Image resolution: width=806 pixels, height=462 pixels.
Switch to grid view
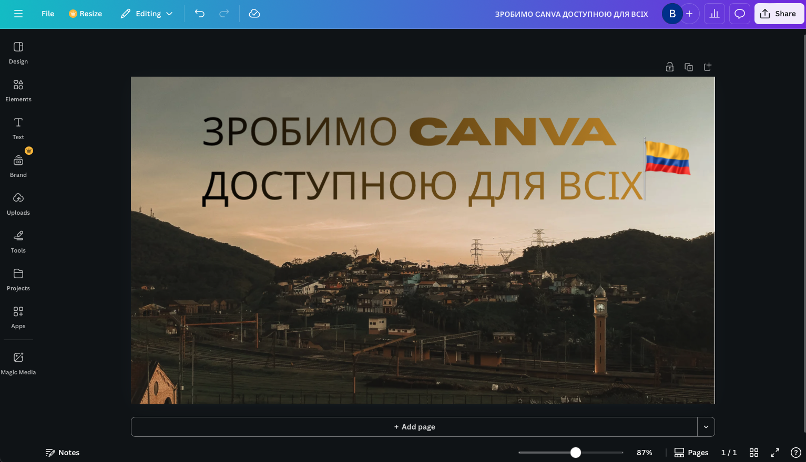click(x=754, y=453)
